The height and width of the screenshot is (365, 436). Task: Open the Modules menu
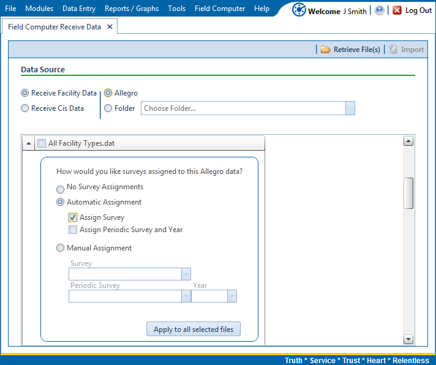click(x=39, y=9)
